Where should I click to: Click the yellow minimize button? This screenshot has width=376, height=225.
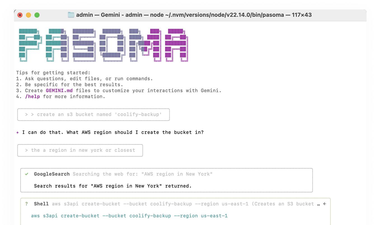28,15
